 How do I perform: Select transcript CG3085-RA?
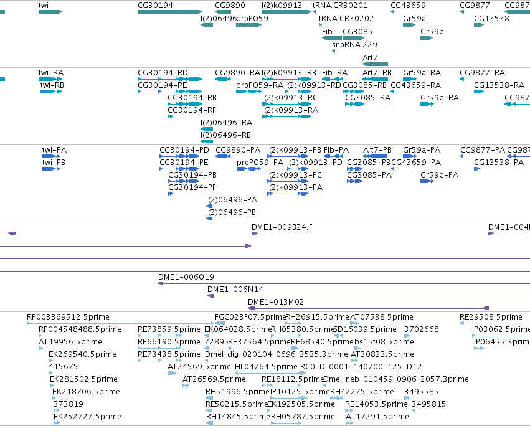click(354, 104)
